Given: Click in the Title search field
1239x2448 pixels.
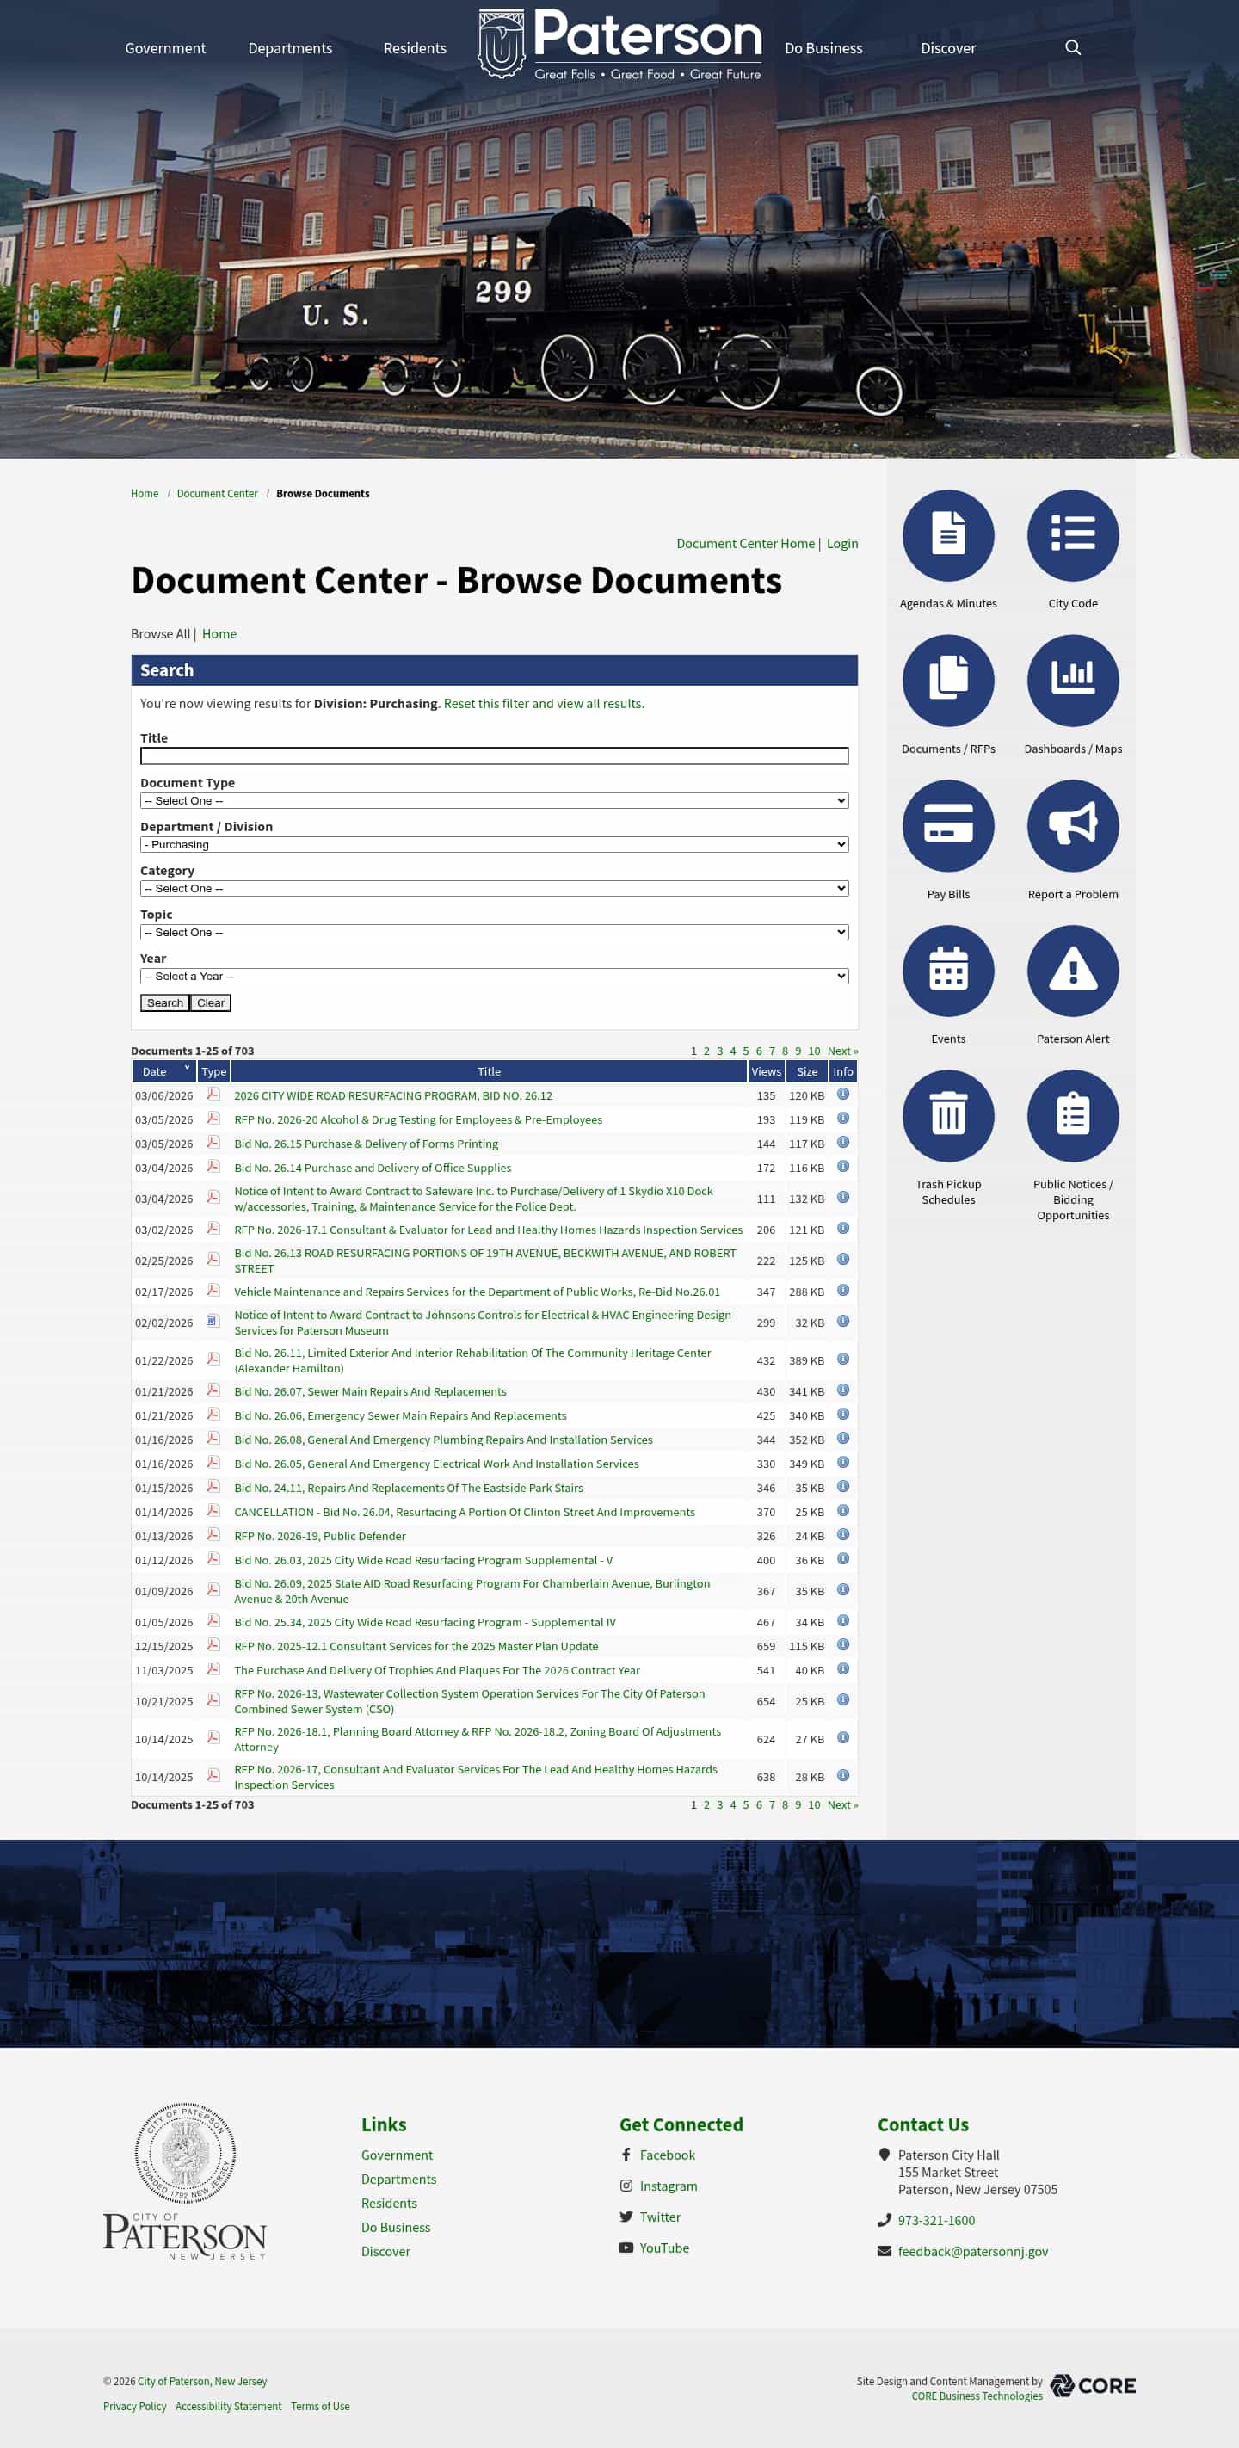Looking at the screenshot, I should (494, 755).
